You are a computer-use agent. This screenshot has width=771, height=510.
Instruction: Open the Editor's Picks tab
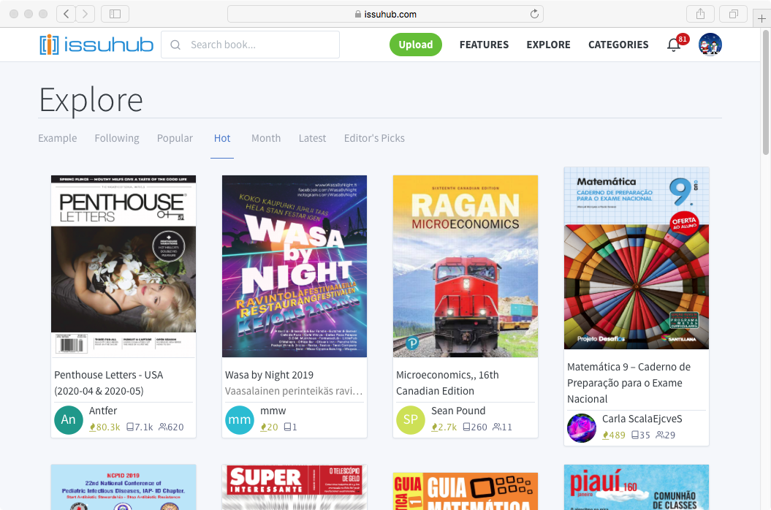(x=374, y=138)
